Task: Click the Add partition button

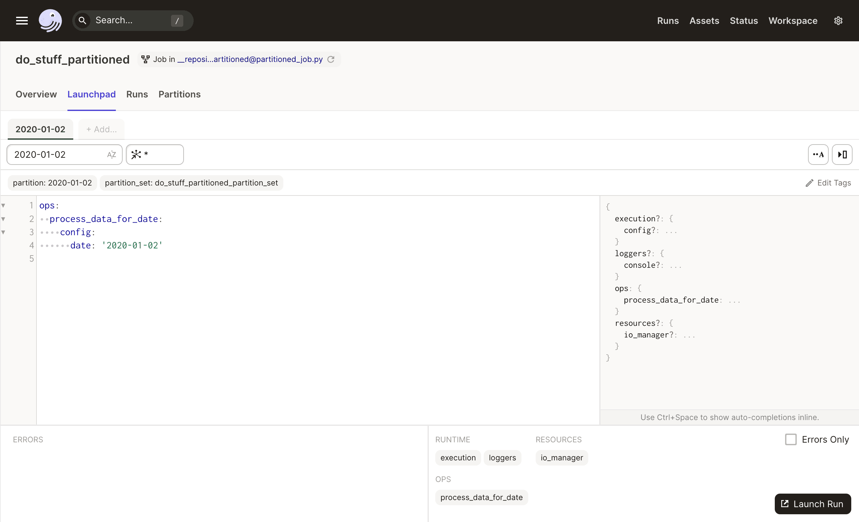Action: [x=101, y=129]
